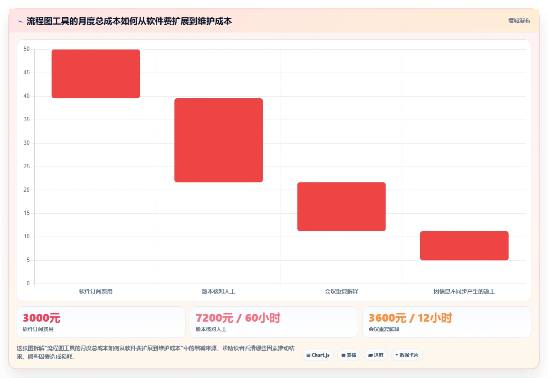Click the Chart.js tag chip
The image size is (548, 378).
click(x=318, y=355)
